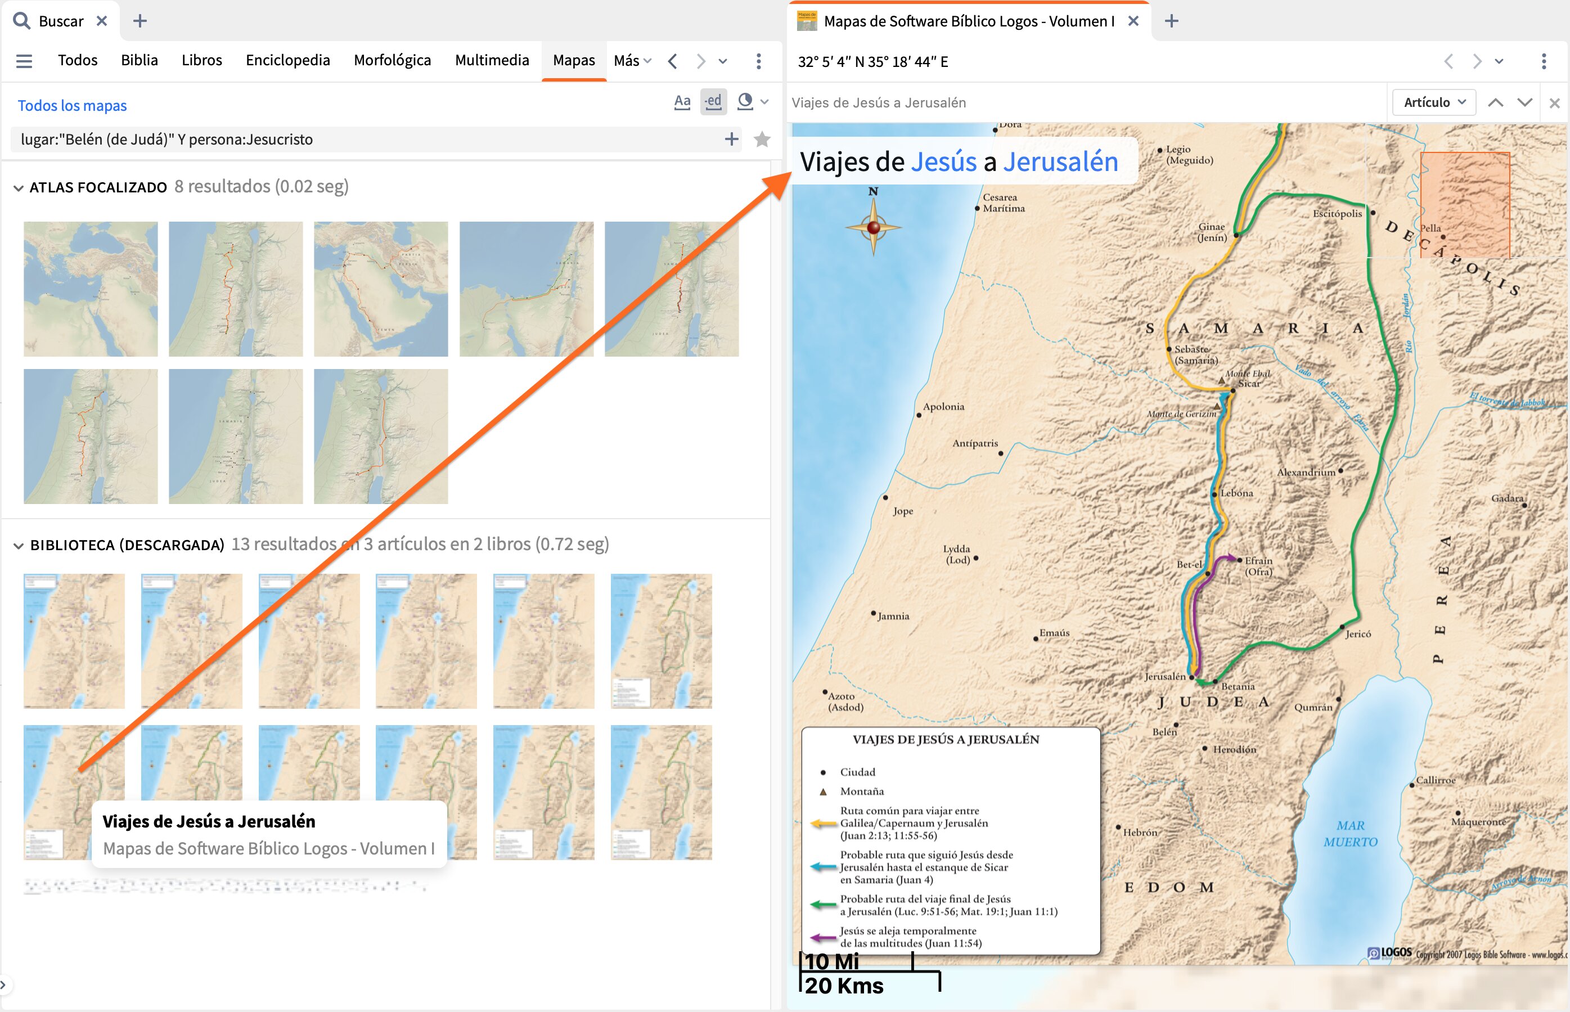Image resolution: width=1570 pixels, height=1012 pixels.
Task: Expand the collapsed left sidebar chevron
Action: 3,984
